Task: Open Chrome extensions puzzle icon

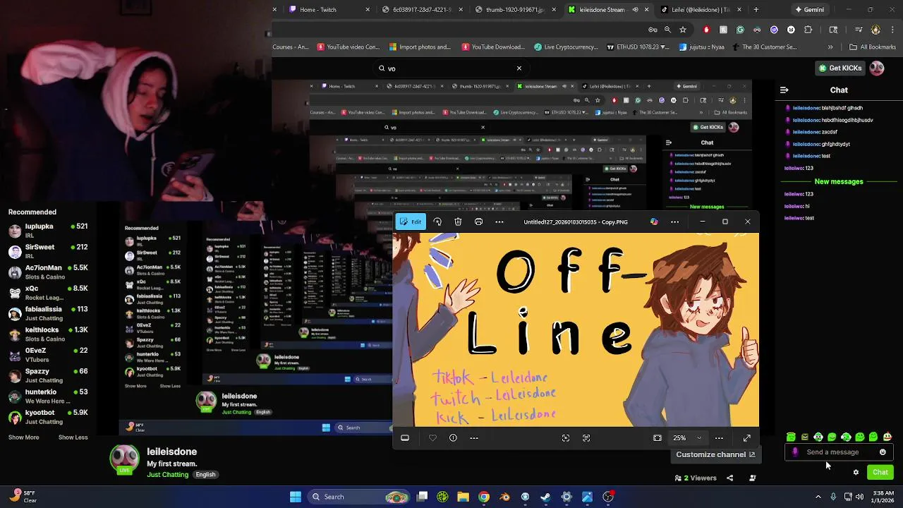Action: pyautogui.click(x=808, y=30)
